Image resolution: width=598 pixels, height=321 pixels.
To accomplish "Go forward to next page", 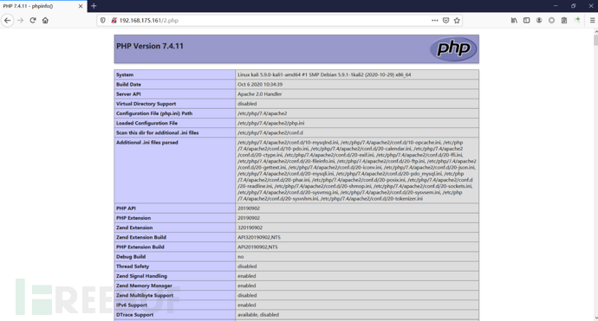I will tap(20, 20).
